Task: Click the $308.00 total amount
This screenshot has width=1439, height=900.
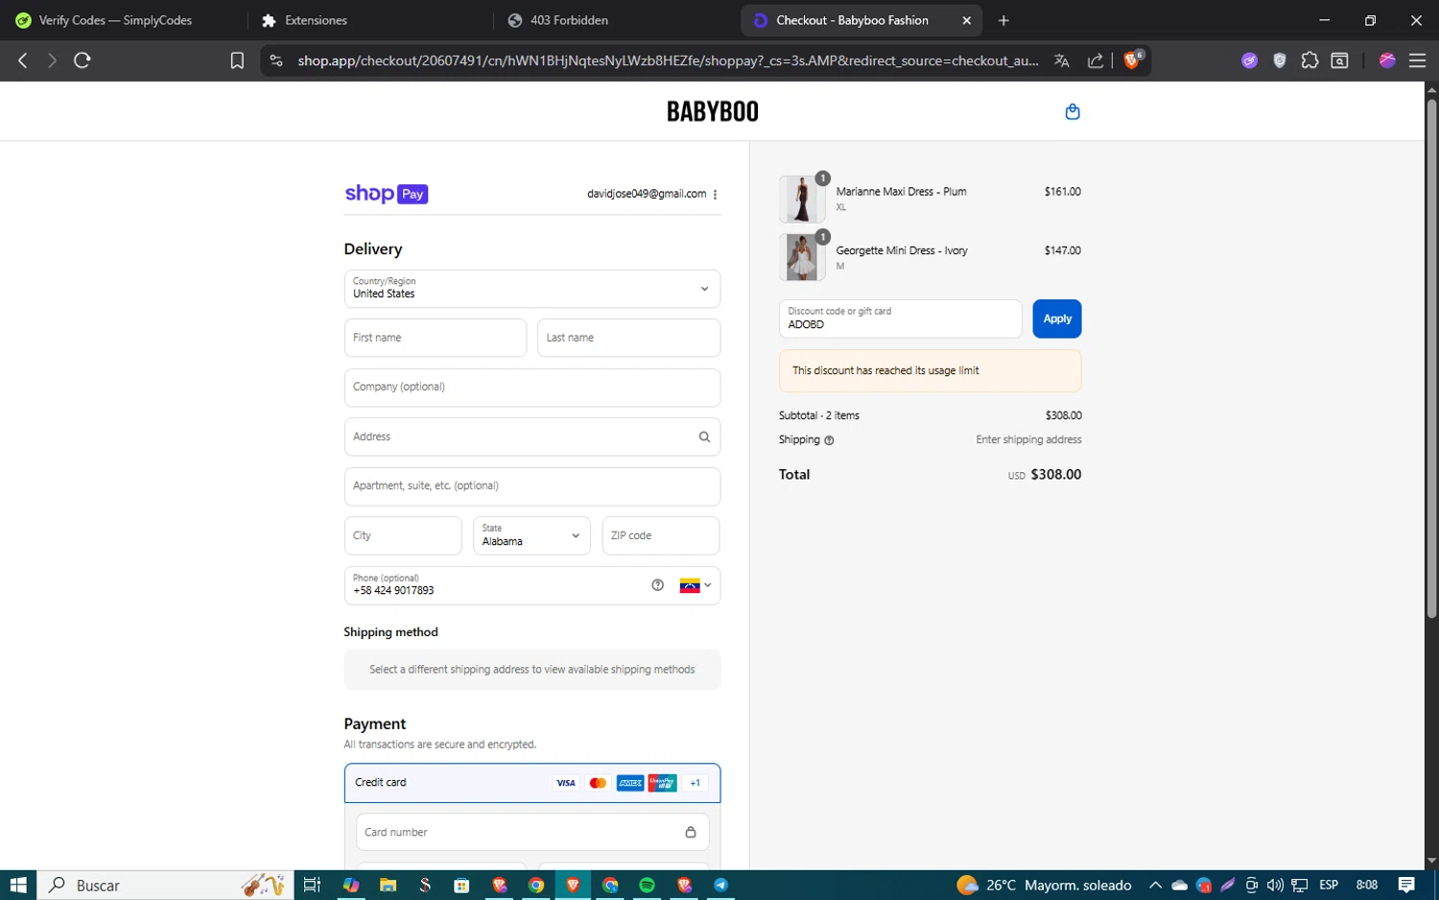Action: (1055, 475)
